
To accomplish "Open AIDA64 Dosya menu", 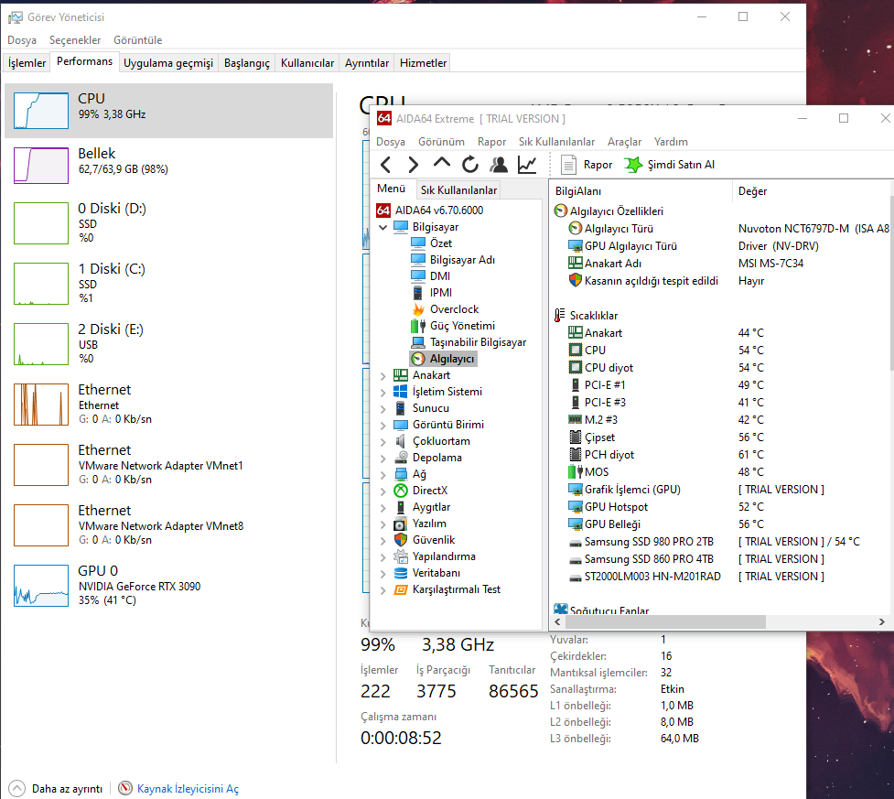I will click(x=391, y=142).
